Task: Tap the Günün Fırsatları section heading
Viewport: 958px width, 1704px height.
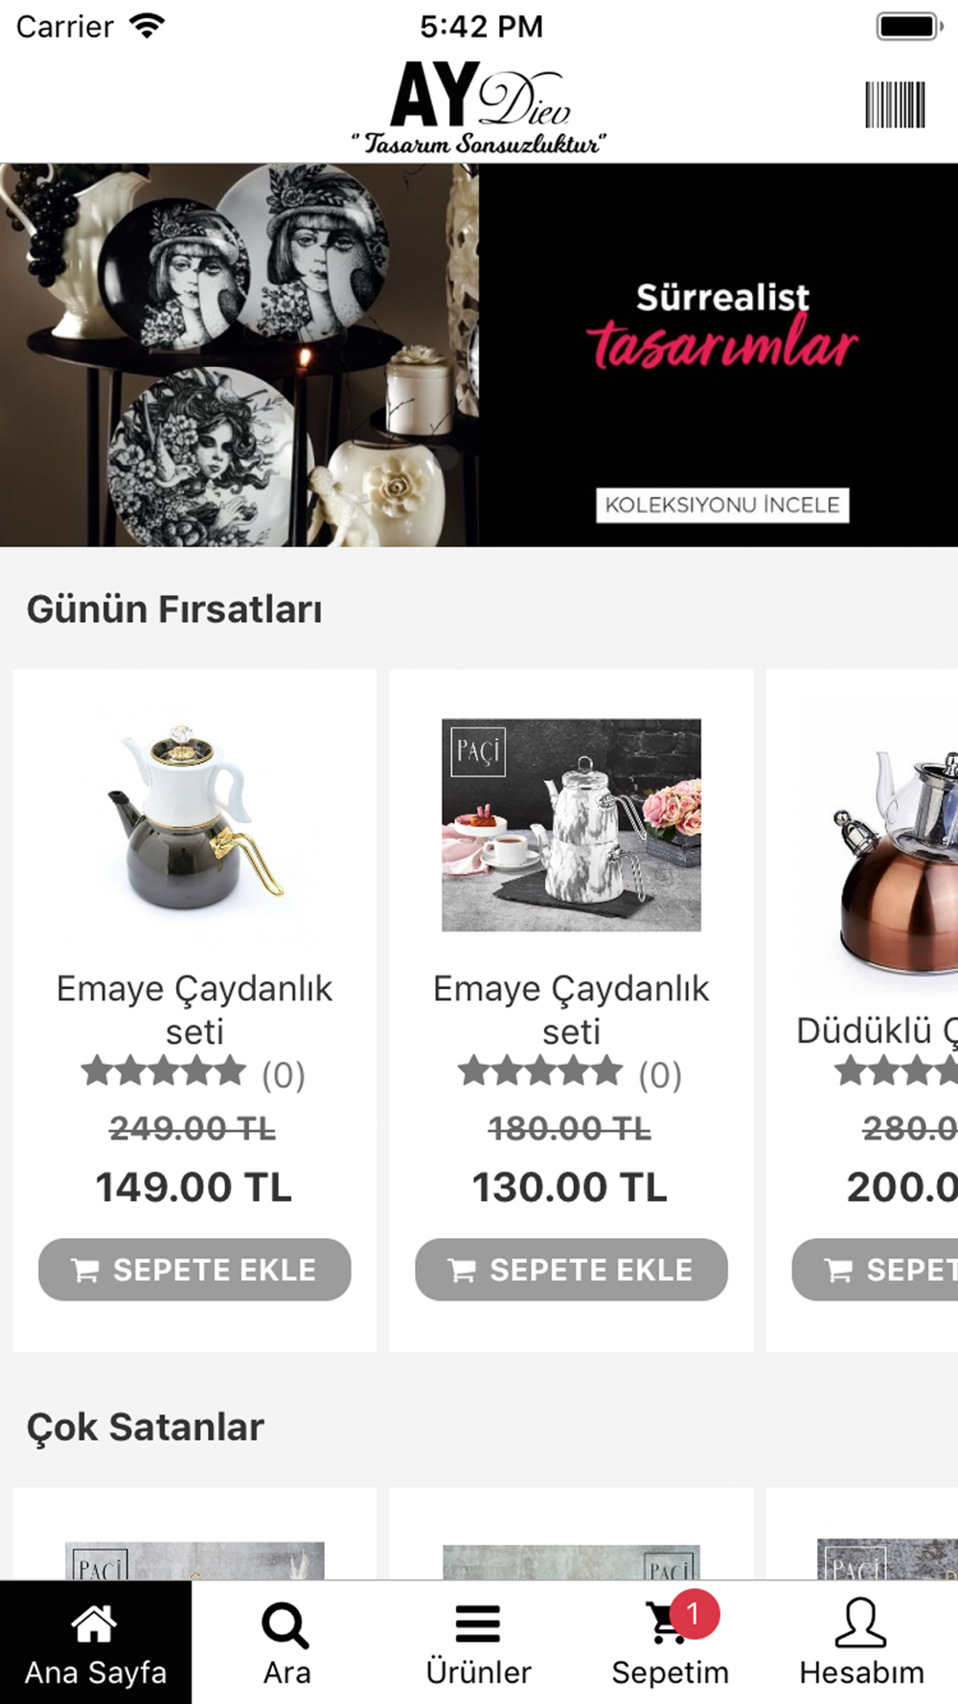Action: (x=174, y=610)
